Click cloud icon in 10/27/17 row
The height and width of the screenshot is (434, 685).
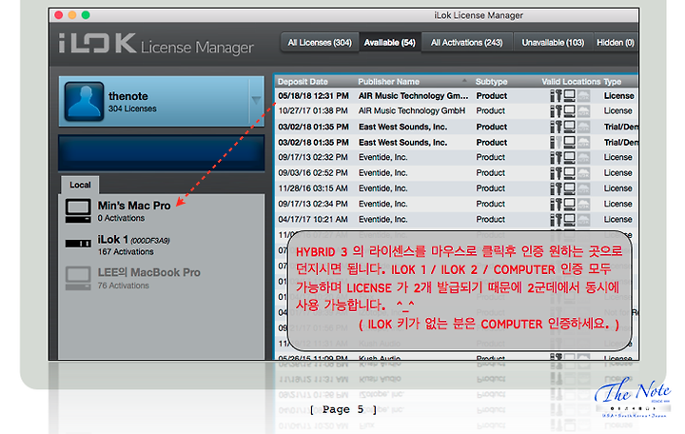coord(583,111)
